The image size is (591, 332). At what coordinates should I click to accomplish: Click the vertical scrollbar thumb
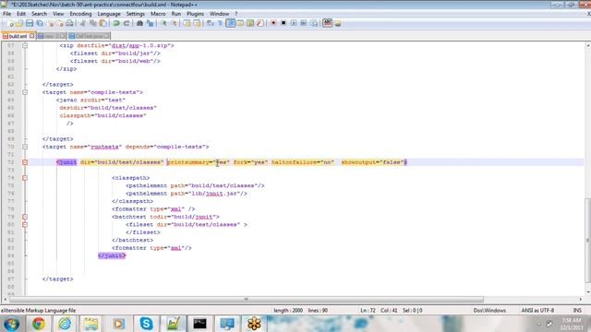(587, 240)
